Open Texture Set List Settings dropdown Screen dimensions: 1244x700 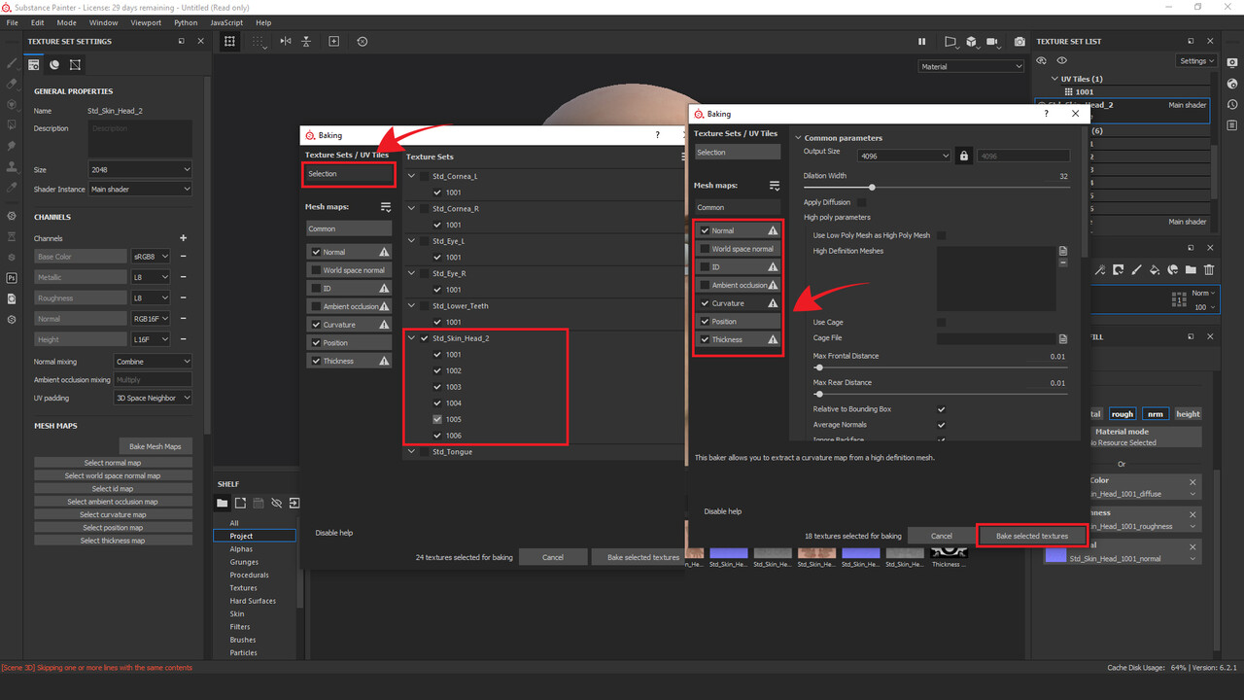1196,61
